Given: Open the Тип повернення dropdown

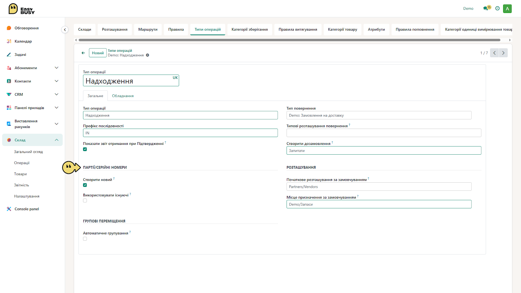Looking at the screenshot, I should click(379, 115).
